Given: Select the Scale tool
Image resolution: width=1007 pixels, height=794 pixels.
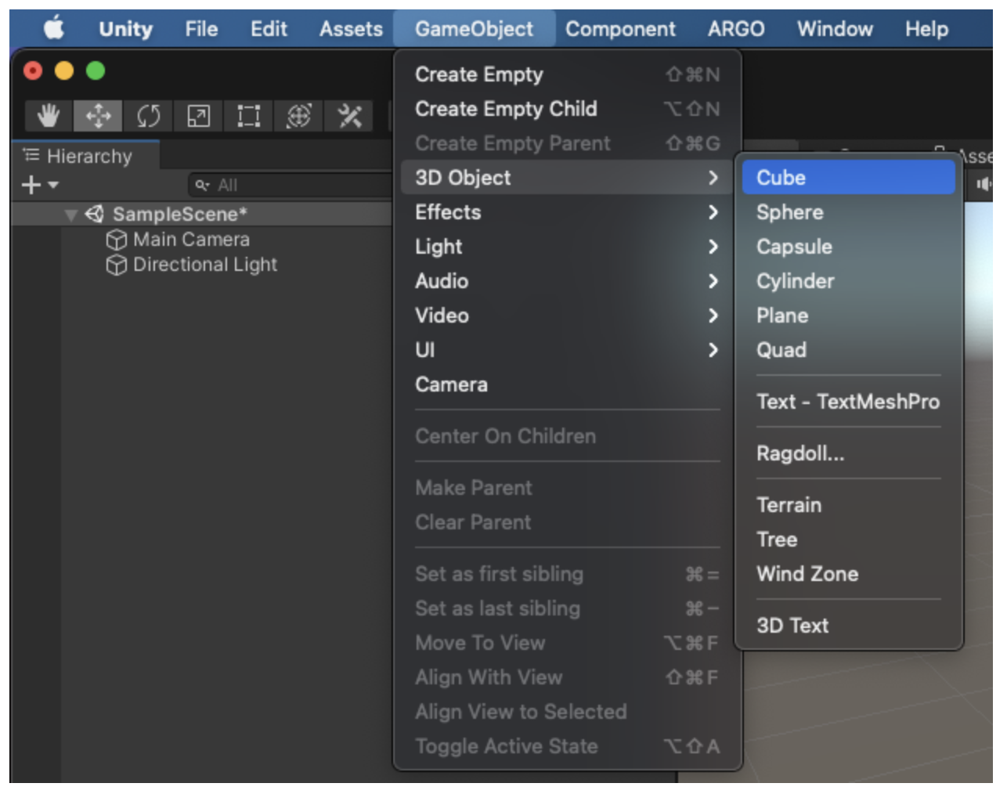Looking at the screenshot, I should [x=198, y=116].
